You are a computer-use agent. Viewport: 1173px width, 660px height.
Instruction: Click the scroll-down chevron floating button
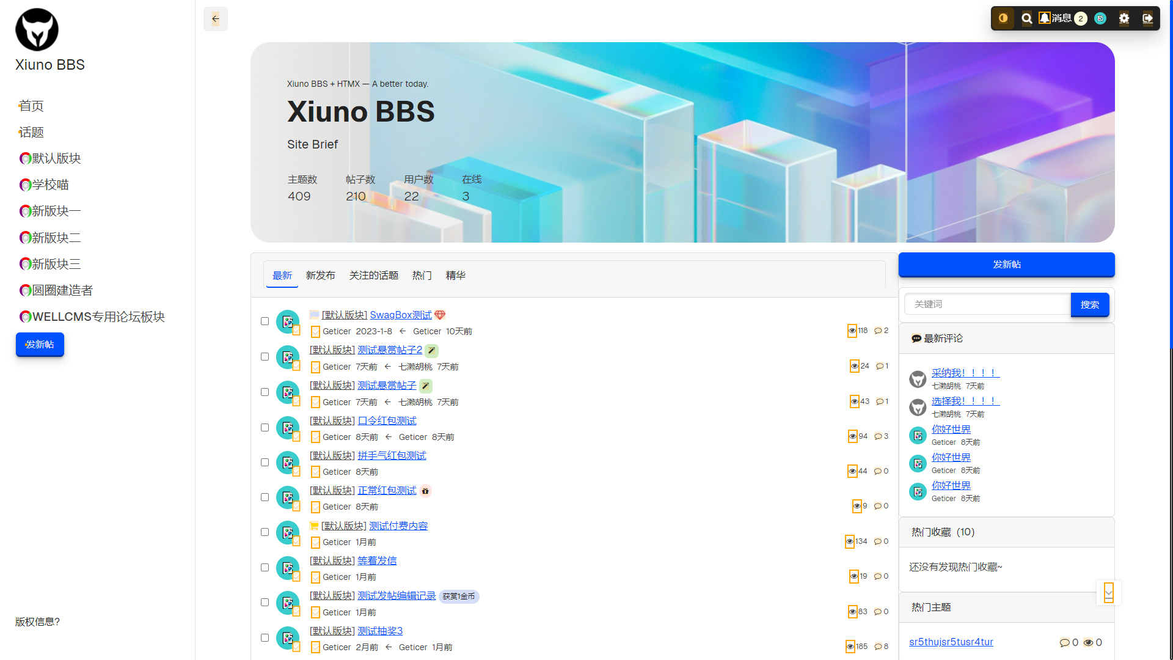click(1109, 593)
